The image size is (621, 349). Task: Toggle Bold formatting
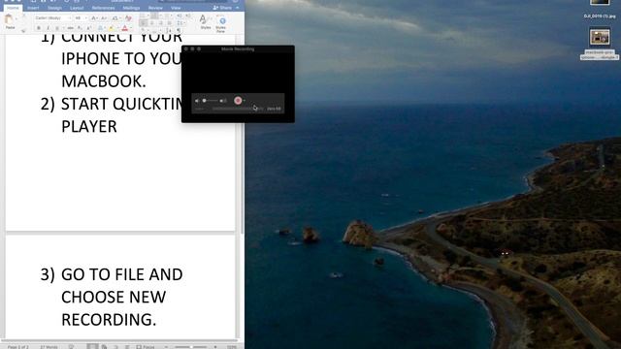39,28
